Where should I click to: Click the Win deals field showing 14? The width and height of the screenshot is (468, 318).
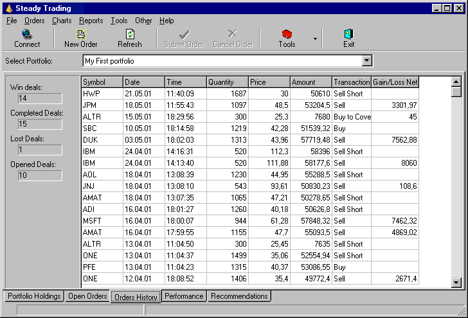pyautogui.click(x=40, y=98)
